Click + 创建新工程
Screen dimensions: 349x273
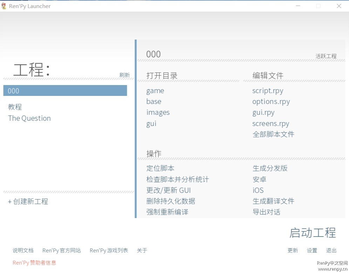28,201
